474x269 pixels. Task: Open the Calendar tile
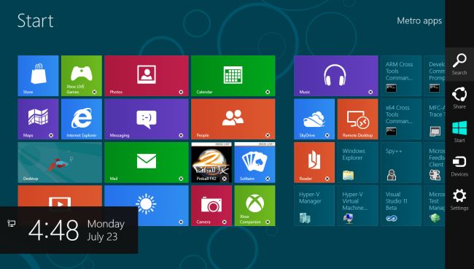(233, 76)
